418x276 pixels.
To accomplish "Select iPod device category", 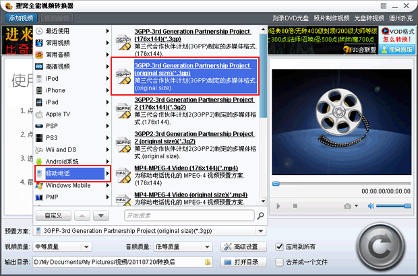I will click(x=72, y=79).
